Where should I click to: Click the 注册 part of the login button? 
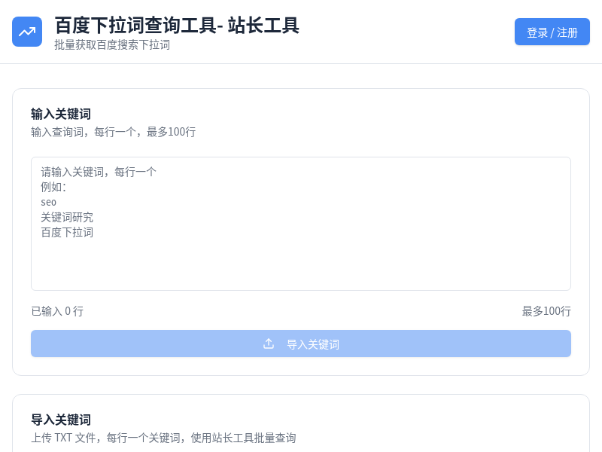(567, 32)
